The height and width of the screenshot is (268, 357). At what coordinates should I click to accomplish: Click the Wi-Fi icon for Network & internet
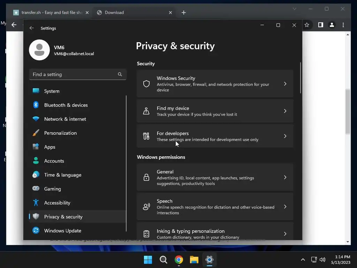(x=36, y=119)
